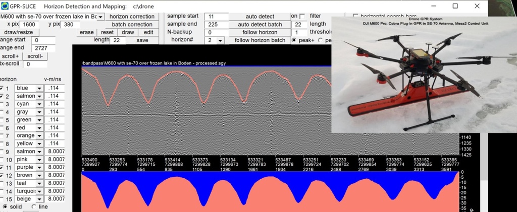Image resolution: width=517 pixels, height=212 pixels.
Task: Click the horizon correction button
Action: 132,17
